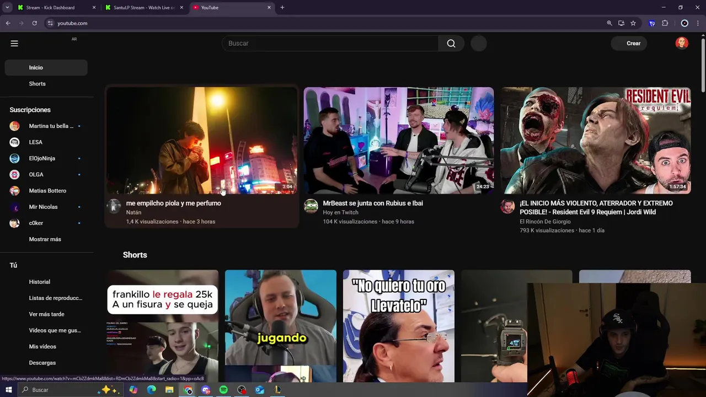Viewport: 706px width, 397px height.
Task: Open Listas de reproducción in sidebar
Action: click(x=46, y=298)
